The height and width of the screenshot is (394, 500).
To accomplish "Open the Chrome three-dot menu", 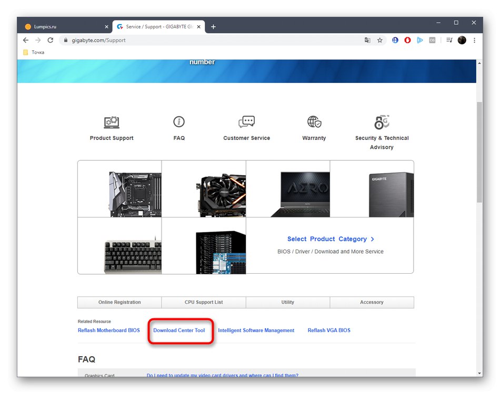I will pyautogui.click(x=475, y=40).
